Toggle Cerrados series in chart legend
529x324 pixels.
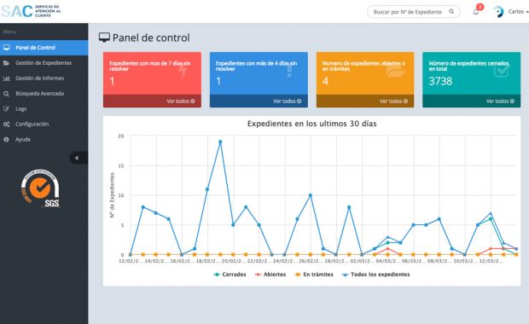point(230,275)
